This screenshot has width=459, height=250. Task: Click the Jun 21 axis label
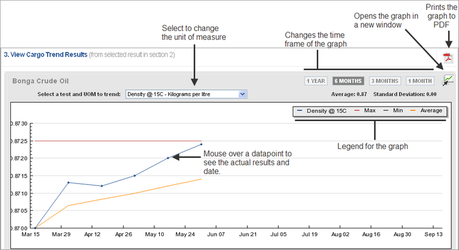pyautogui.click(x=248, y=235)
